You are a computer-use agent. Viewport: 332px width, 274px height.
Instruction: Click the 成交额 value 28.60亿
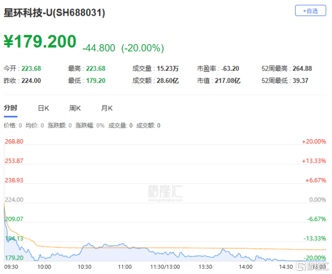click(168, 81)
